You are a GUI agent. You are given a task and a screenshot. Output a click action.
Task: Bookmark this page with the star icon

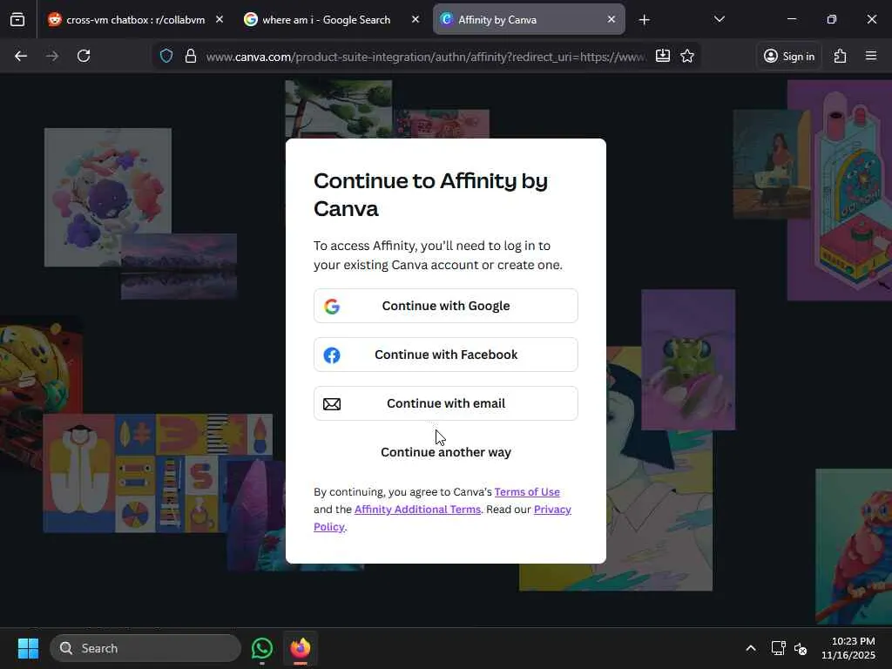(687, 56)
